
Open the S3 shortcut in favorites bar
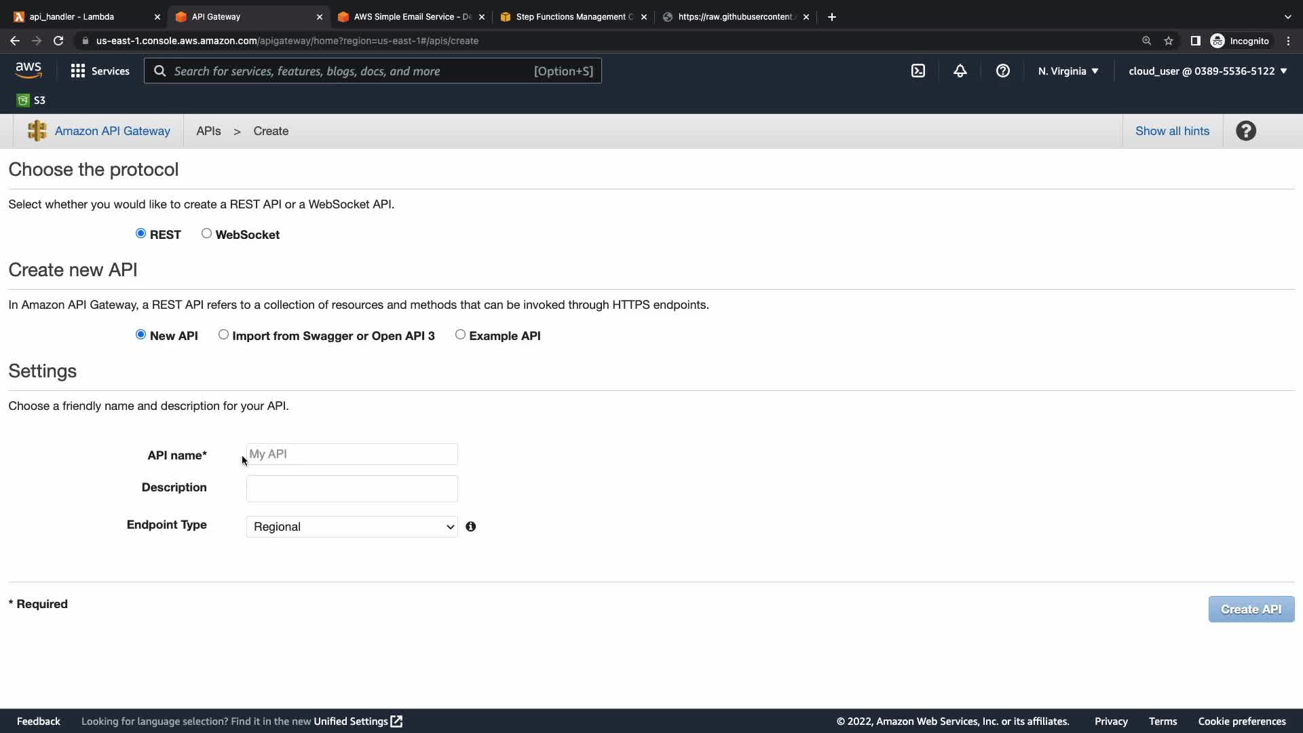point(31,100)
